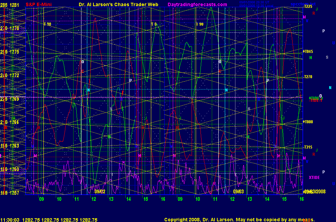Select the "Copyright 2008, Dr. Al Larson" notice
336x222 pixels.
coord(199,220)
